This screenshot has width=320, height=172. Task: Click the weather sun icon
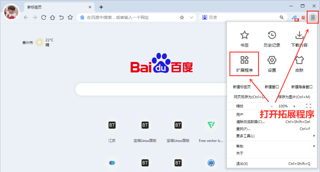39,42
